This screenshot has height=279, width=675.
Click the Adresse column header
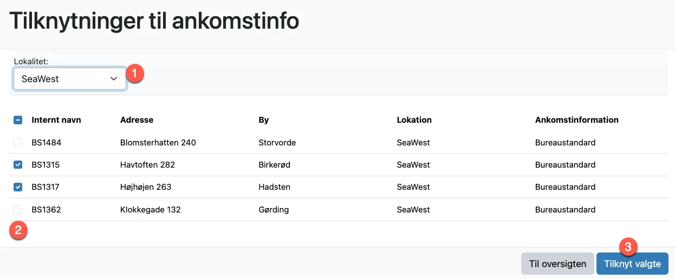[137, 120]
